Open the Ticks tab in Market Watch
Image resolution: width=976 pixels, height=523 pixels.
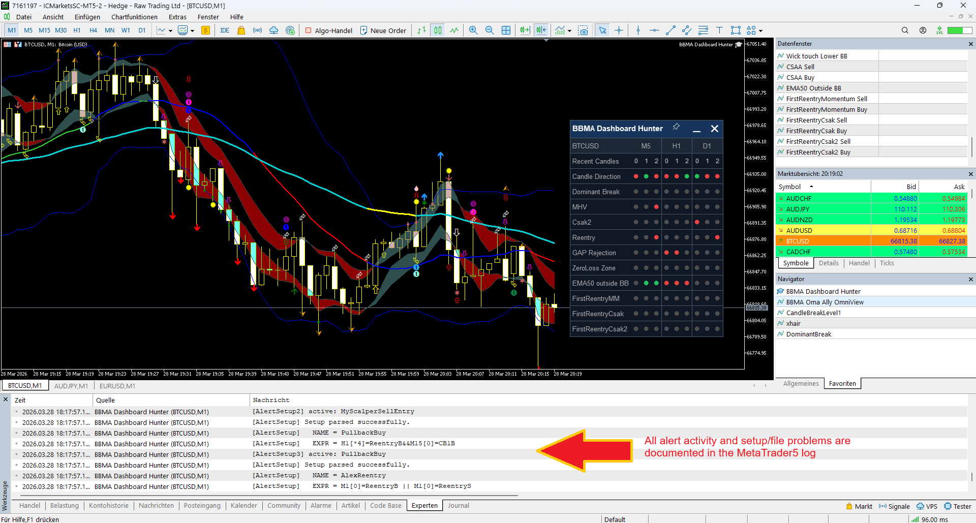point(887,263)
